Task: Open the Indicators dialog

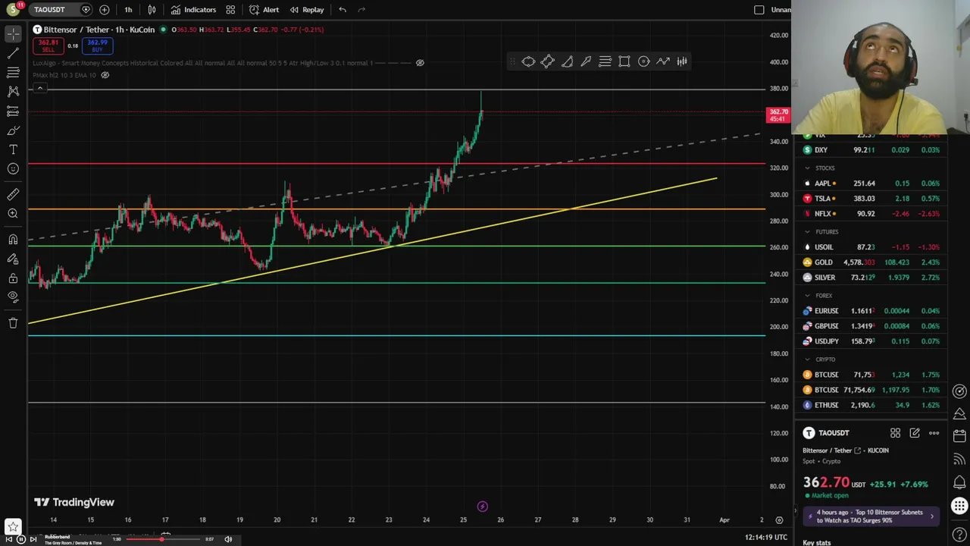Action: coord(193,10)
